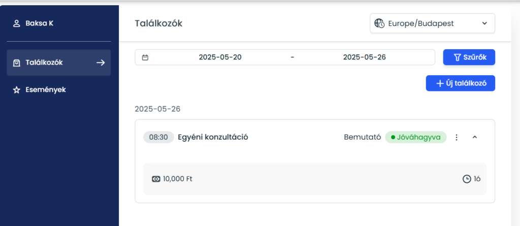Click the star icon beside Események
Screen dimensions: 520x226
(x=17, y=90)
